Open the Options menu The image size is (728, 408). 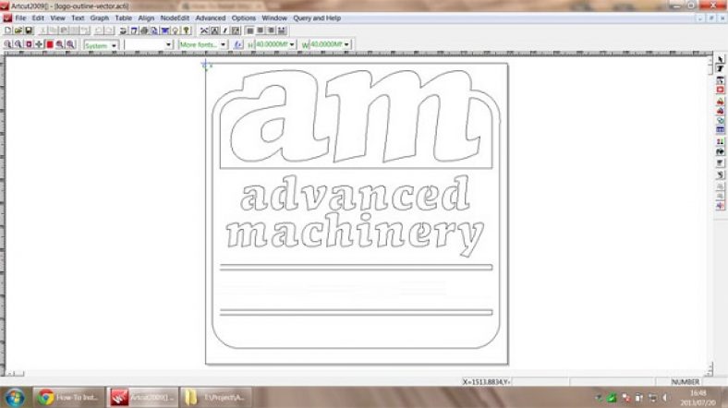click(x=244, y=18)
